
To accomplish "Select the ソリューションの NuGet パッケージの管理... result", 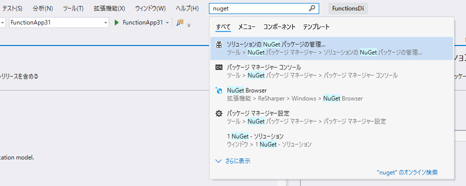I will (x=332, y=48).
